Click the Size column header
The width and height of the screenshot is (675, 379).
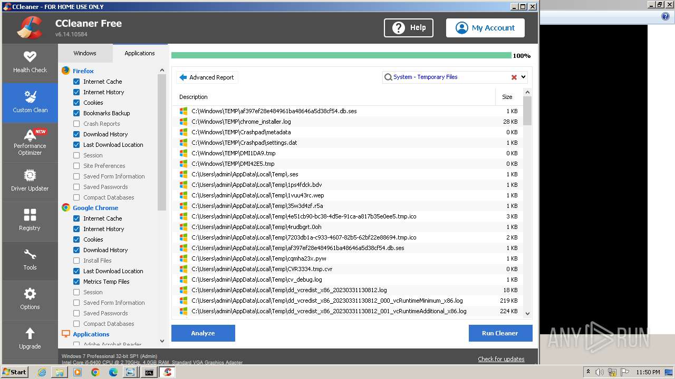(x=508, y=97)
